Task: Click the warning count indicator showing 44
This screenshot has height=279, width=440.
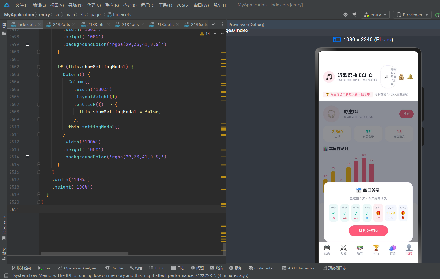Action: (205, 34)
